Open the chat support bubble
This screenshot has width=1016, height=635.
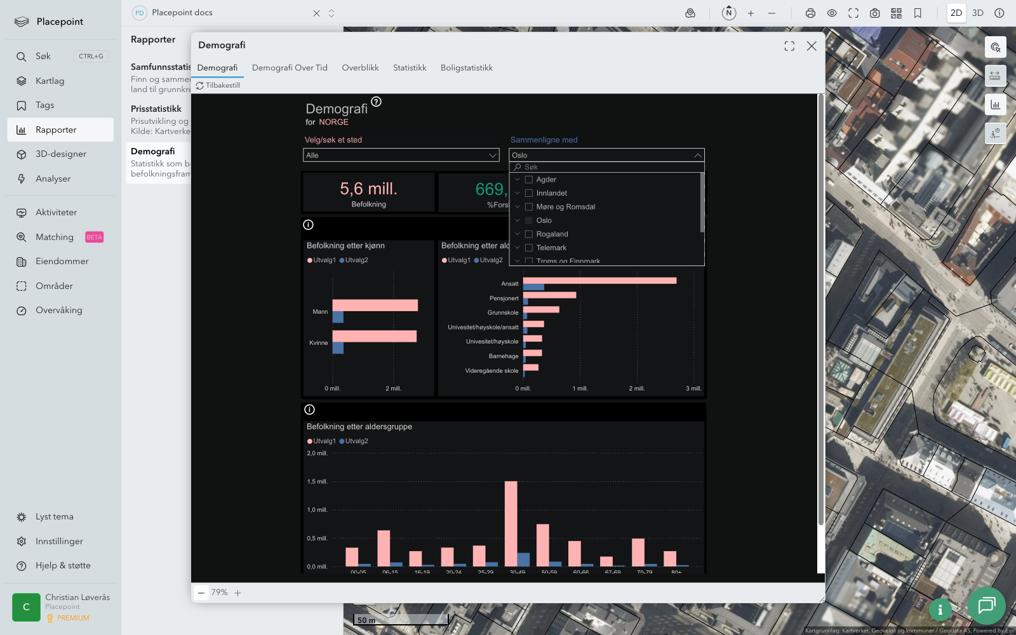[986, 605]
